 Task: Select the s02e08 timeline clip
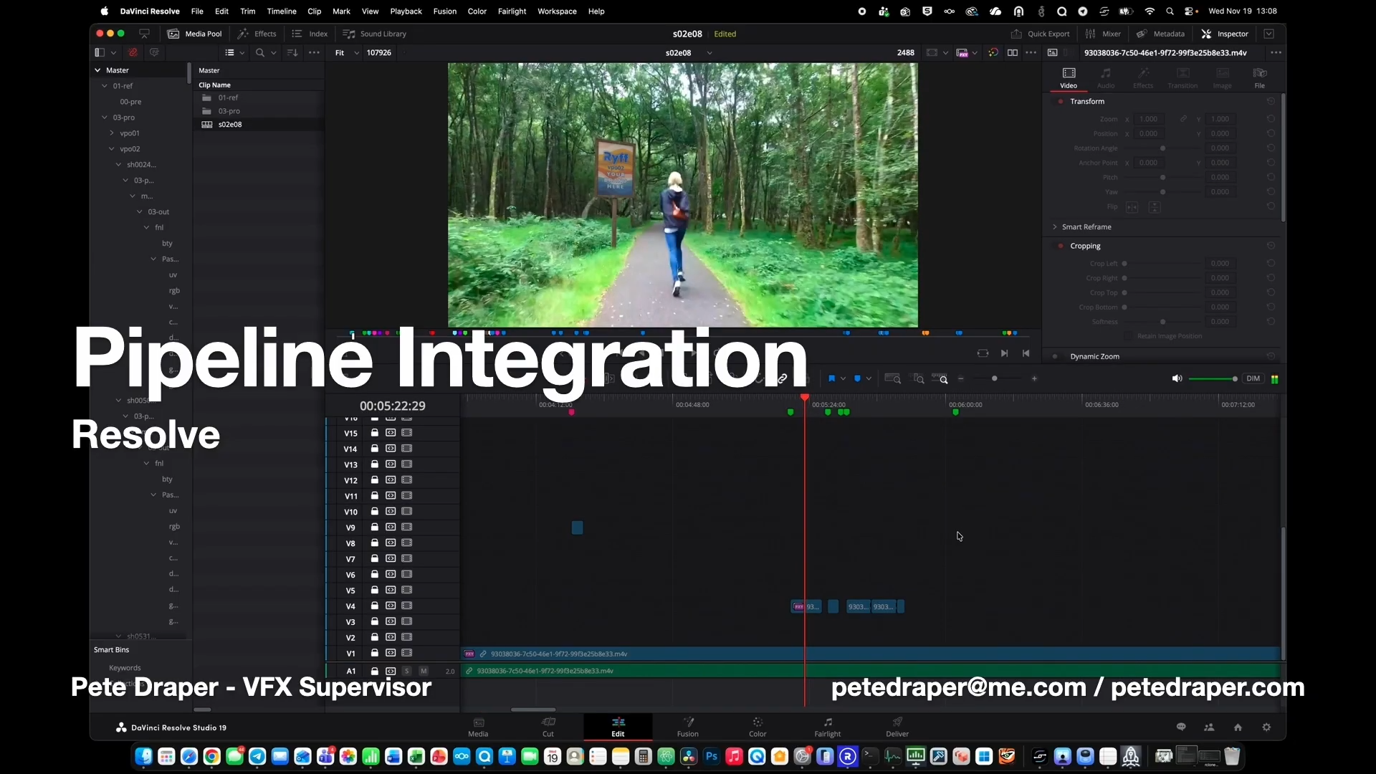pyautogui.click(x=229, y=125)
